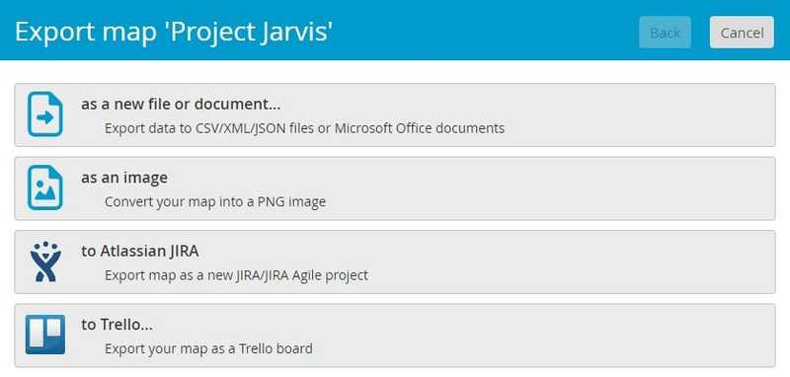Click 'Export your map as a Trello board' text
Image resolution: width=790 pixels, height=377 pixels.
[x=208, y=348]
